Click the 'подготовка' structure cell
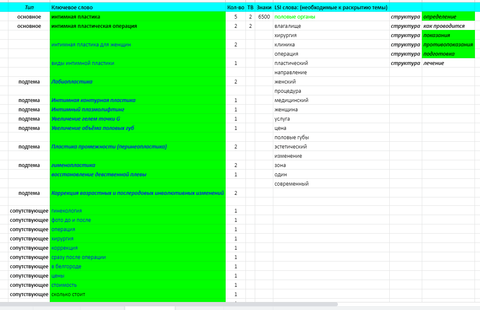Image resolution: width=480 pixels, height=310 pixels. click(448, 54)
